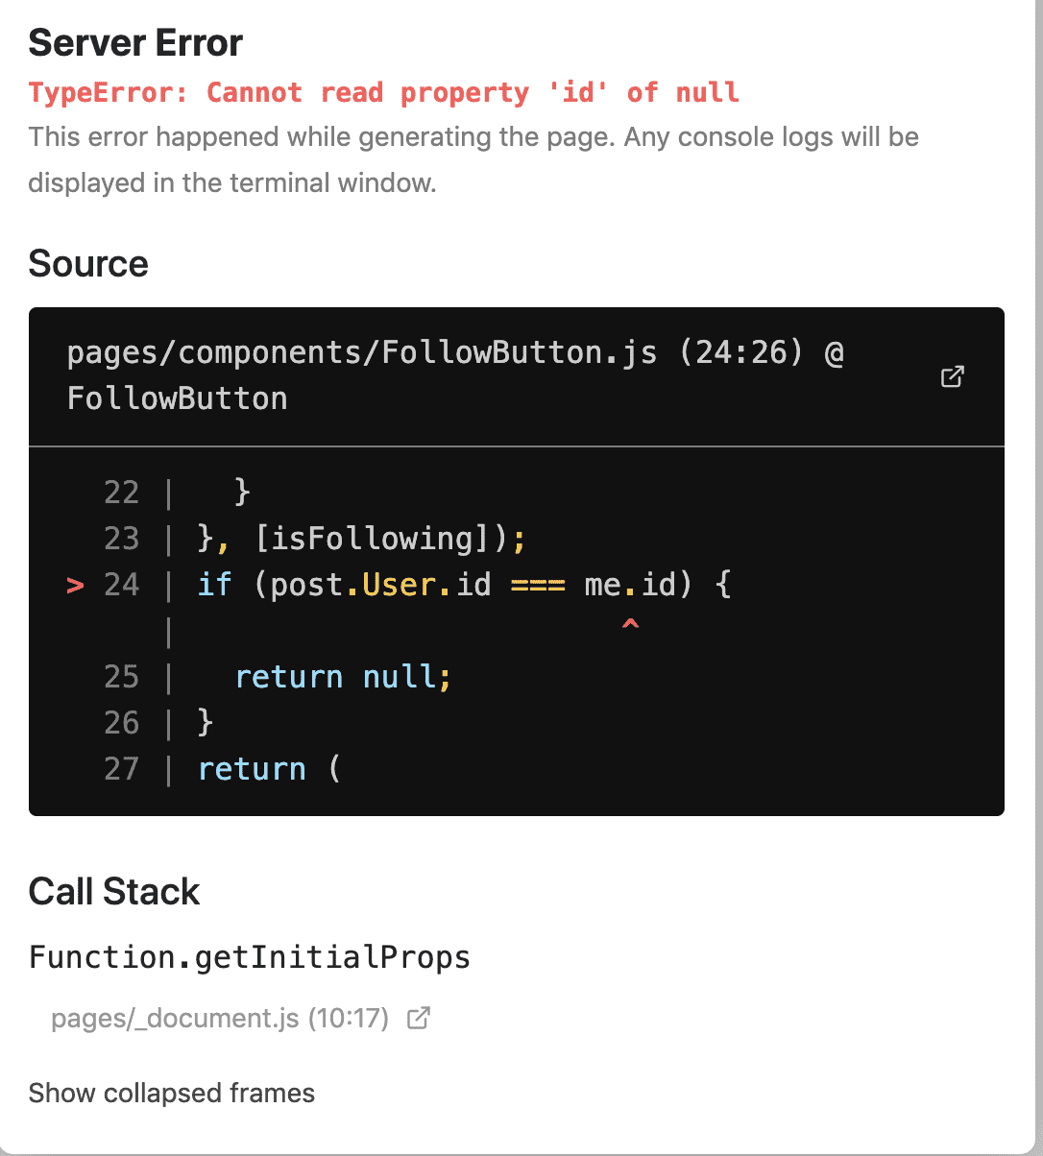Click the Source section heading
Screen dimensions: 1043x1156
[88, 263]
